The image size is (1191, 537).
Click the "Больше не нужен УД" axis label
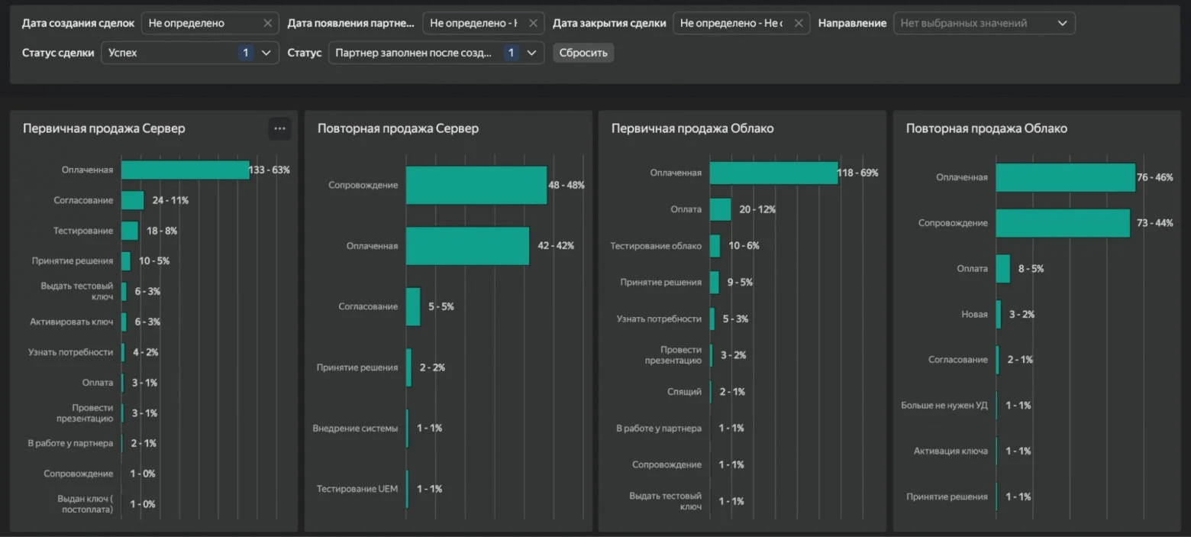944,406
